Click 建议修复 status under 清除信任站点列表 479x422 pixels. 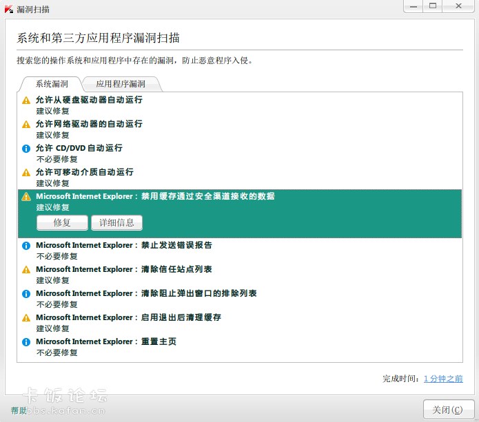(x=53, y=280)
